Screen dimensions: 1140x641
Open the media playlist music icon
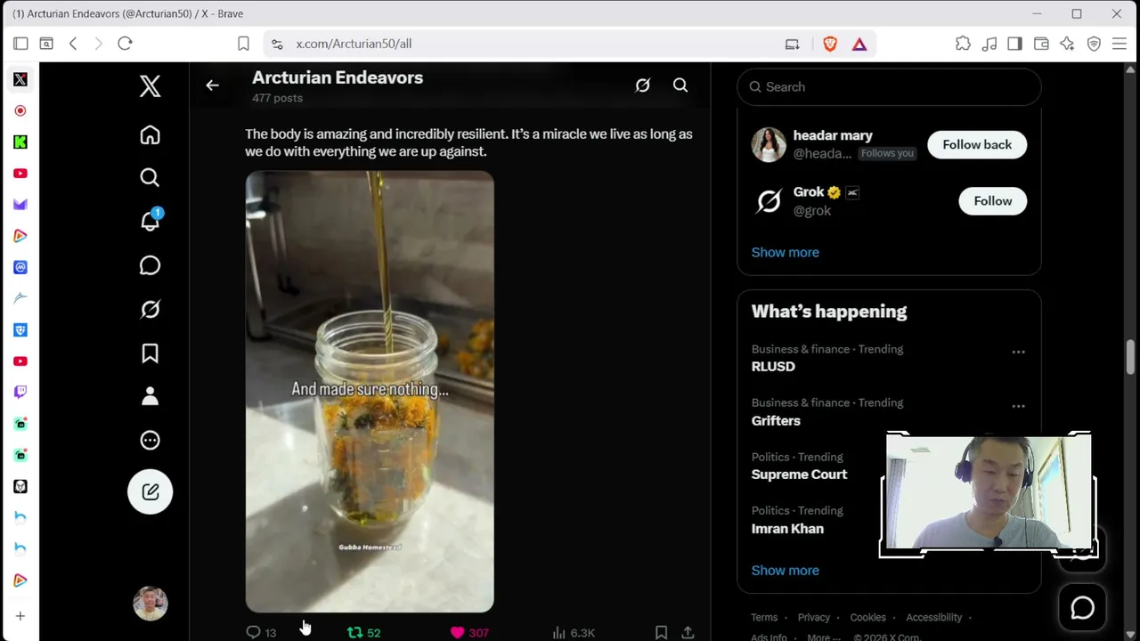pos(989,44)
